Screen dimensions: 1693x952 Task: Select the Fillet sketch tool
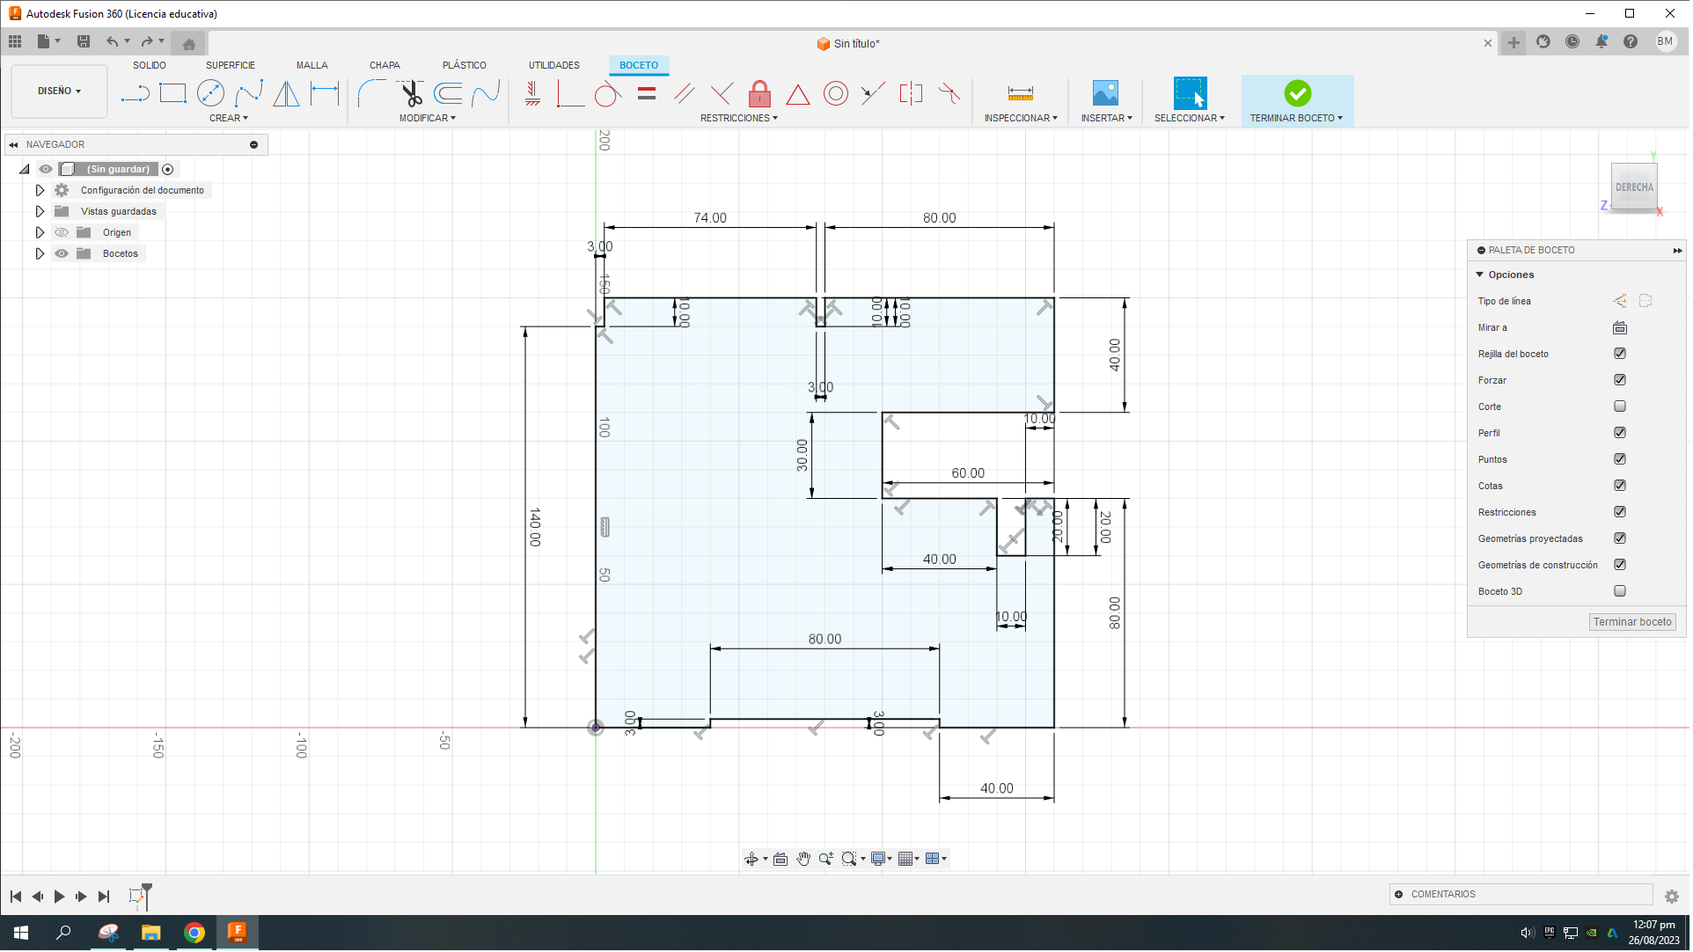371,93
